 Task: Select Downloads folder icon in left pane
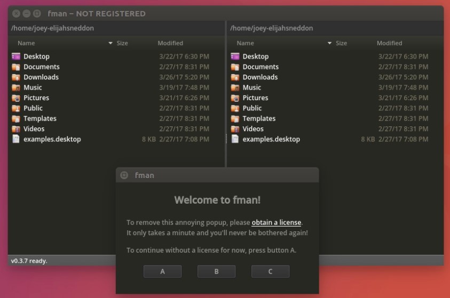coord(16,77)
